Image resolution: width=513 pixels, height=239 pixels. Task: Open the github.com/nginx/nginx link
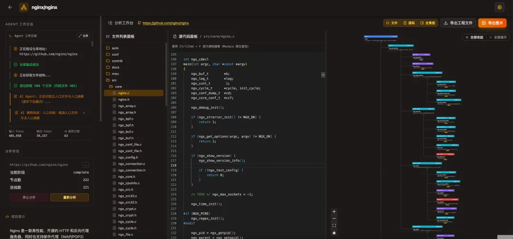tap(166, 23)
